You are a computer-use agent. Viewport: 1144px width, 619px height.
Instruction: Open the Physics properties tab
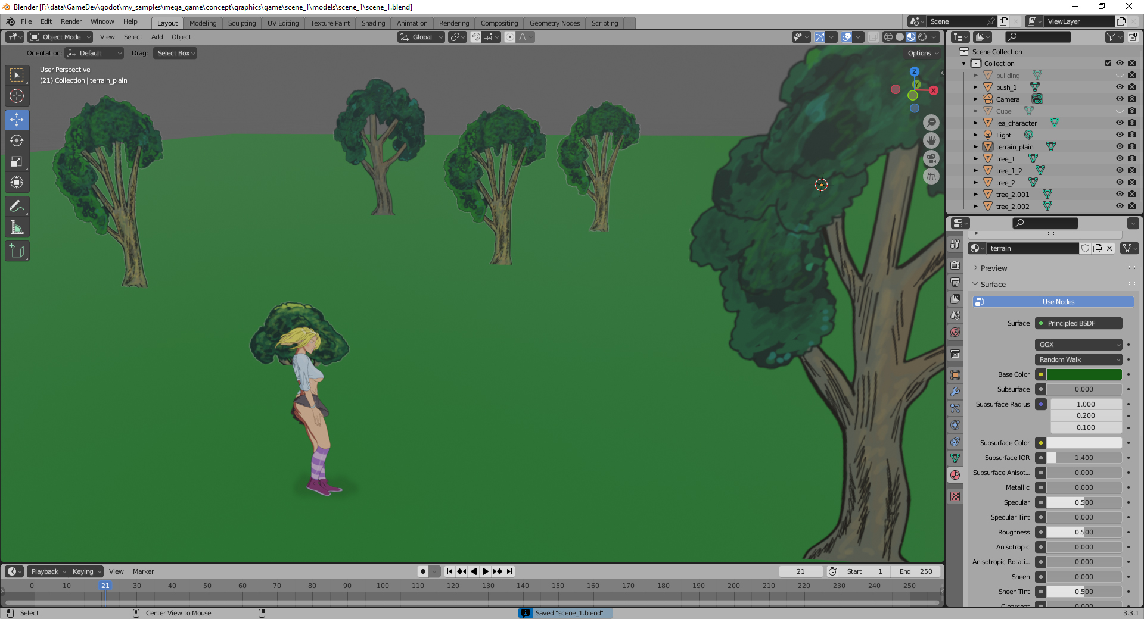point(955,424)
